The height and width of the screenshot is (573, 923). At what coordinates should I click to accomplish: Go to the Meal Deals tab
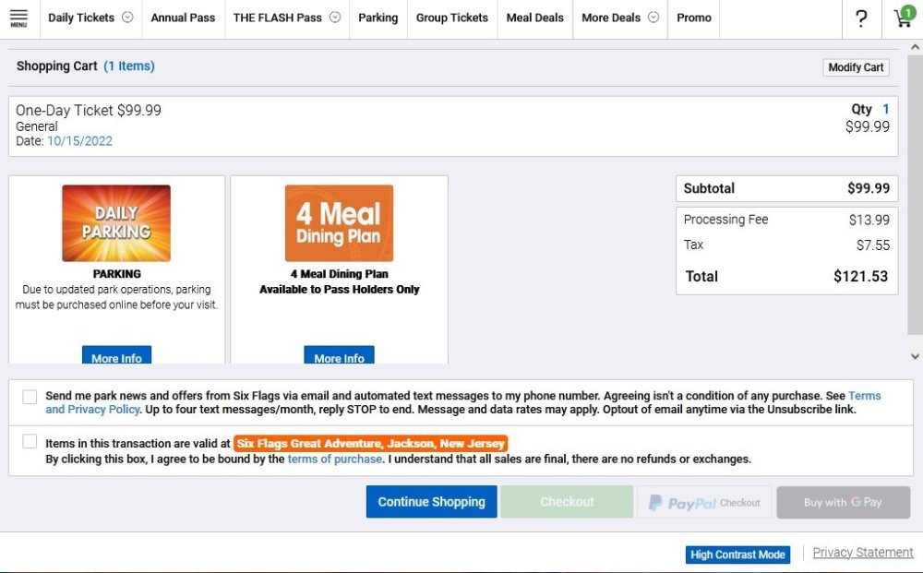[534, 18]
